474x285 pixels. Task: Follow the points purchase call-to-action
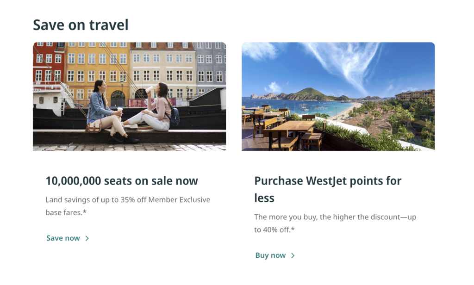(271, 255)
